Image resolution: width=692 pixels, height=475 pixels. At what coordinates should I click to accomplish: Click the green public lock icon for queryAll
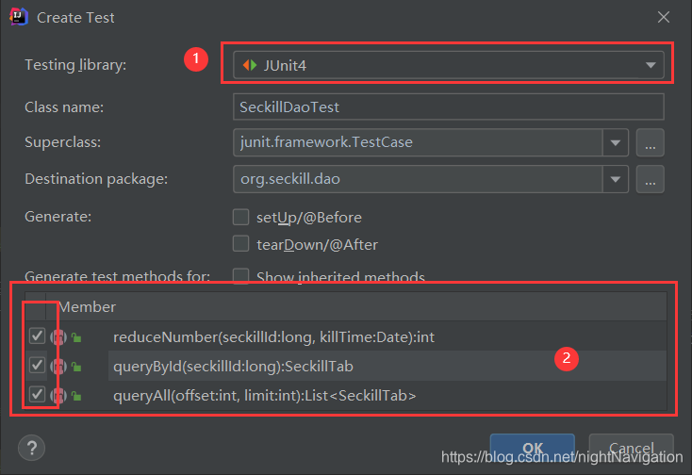[76, 396]
